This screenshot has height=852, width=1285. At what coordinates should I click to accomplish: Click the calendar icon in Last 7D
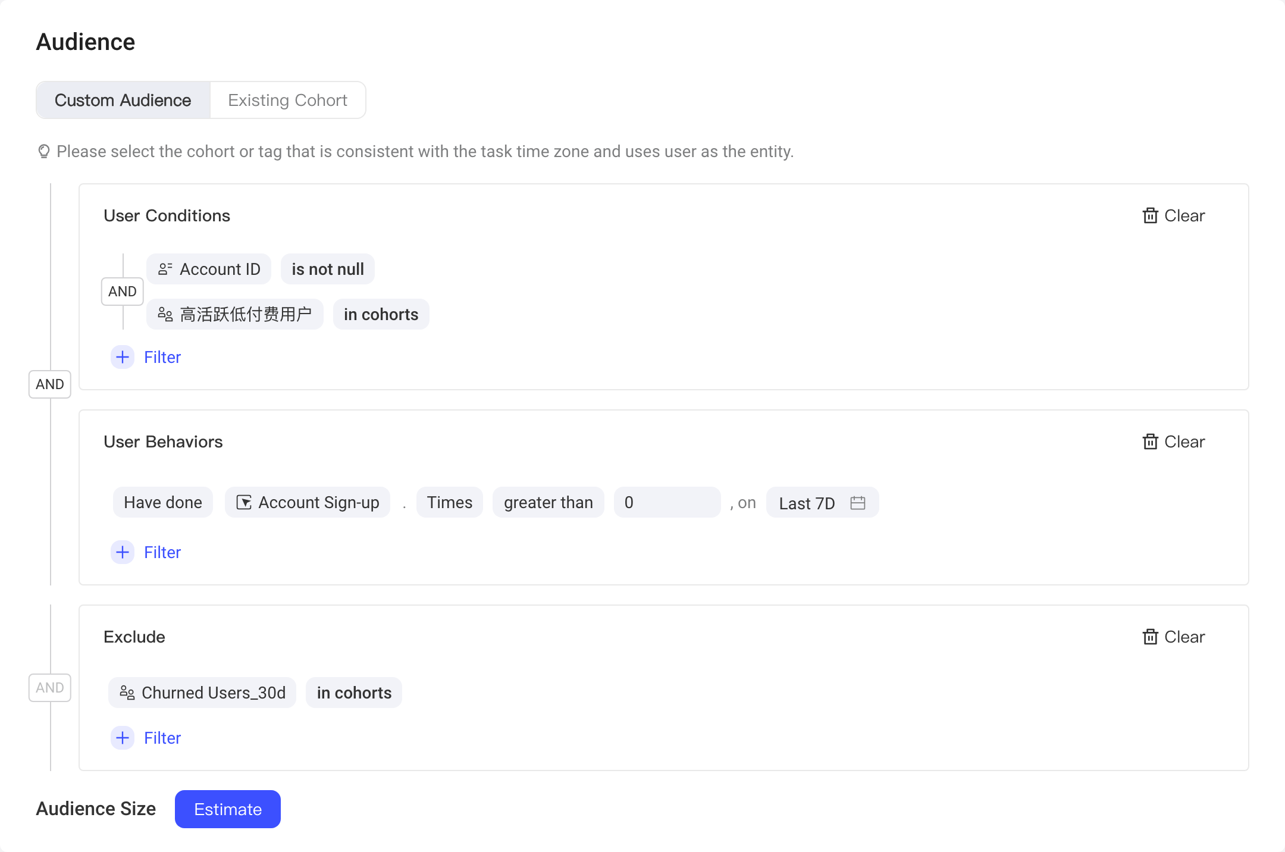tap(858, 503)
